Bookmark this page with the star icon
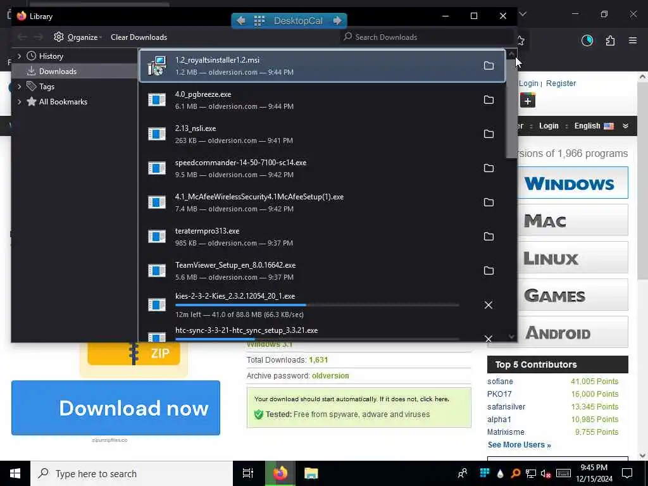Viewport: 648px width, 486px height. 521,40
